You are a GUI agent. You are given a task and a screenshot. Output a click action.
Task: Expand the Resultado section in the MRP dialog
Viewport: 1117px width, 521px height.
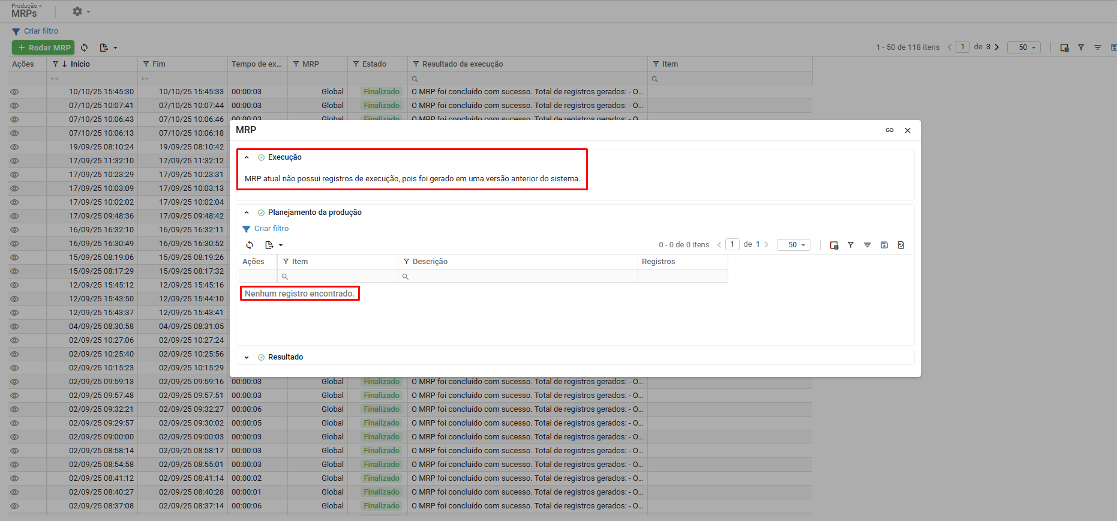pos(247,357)
